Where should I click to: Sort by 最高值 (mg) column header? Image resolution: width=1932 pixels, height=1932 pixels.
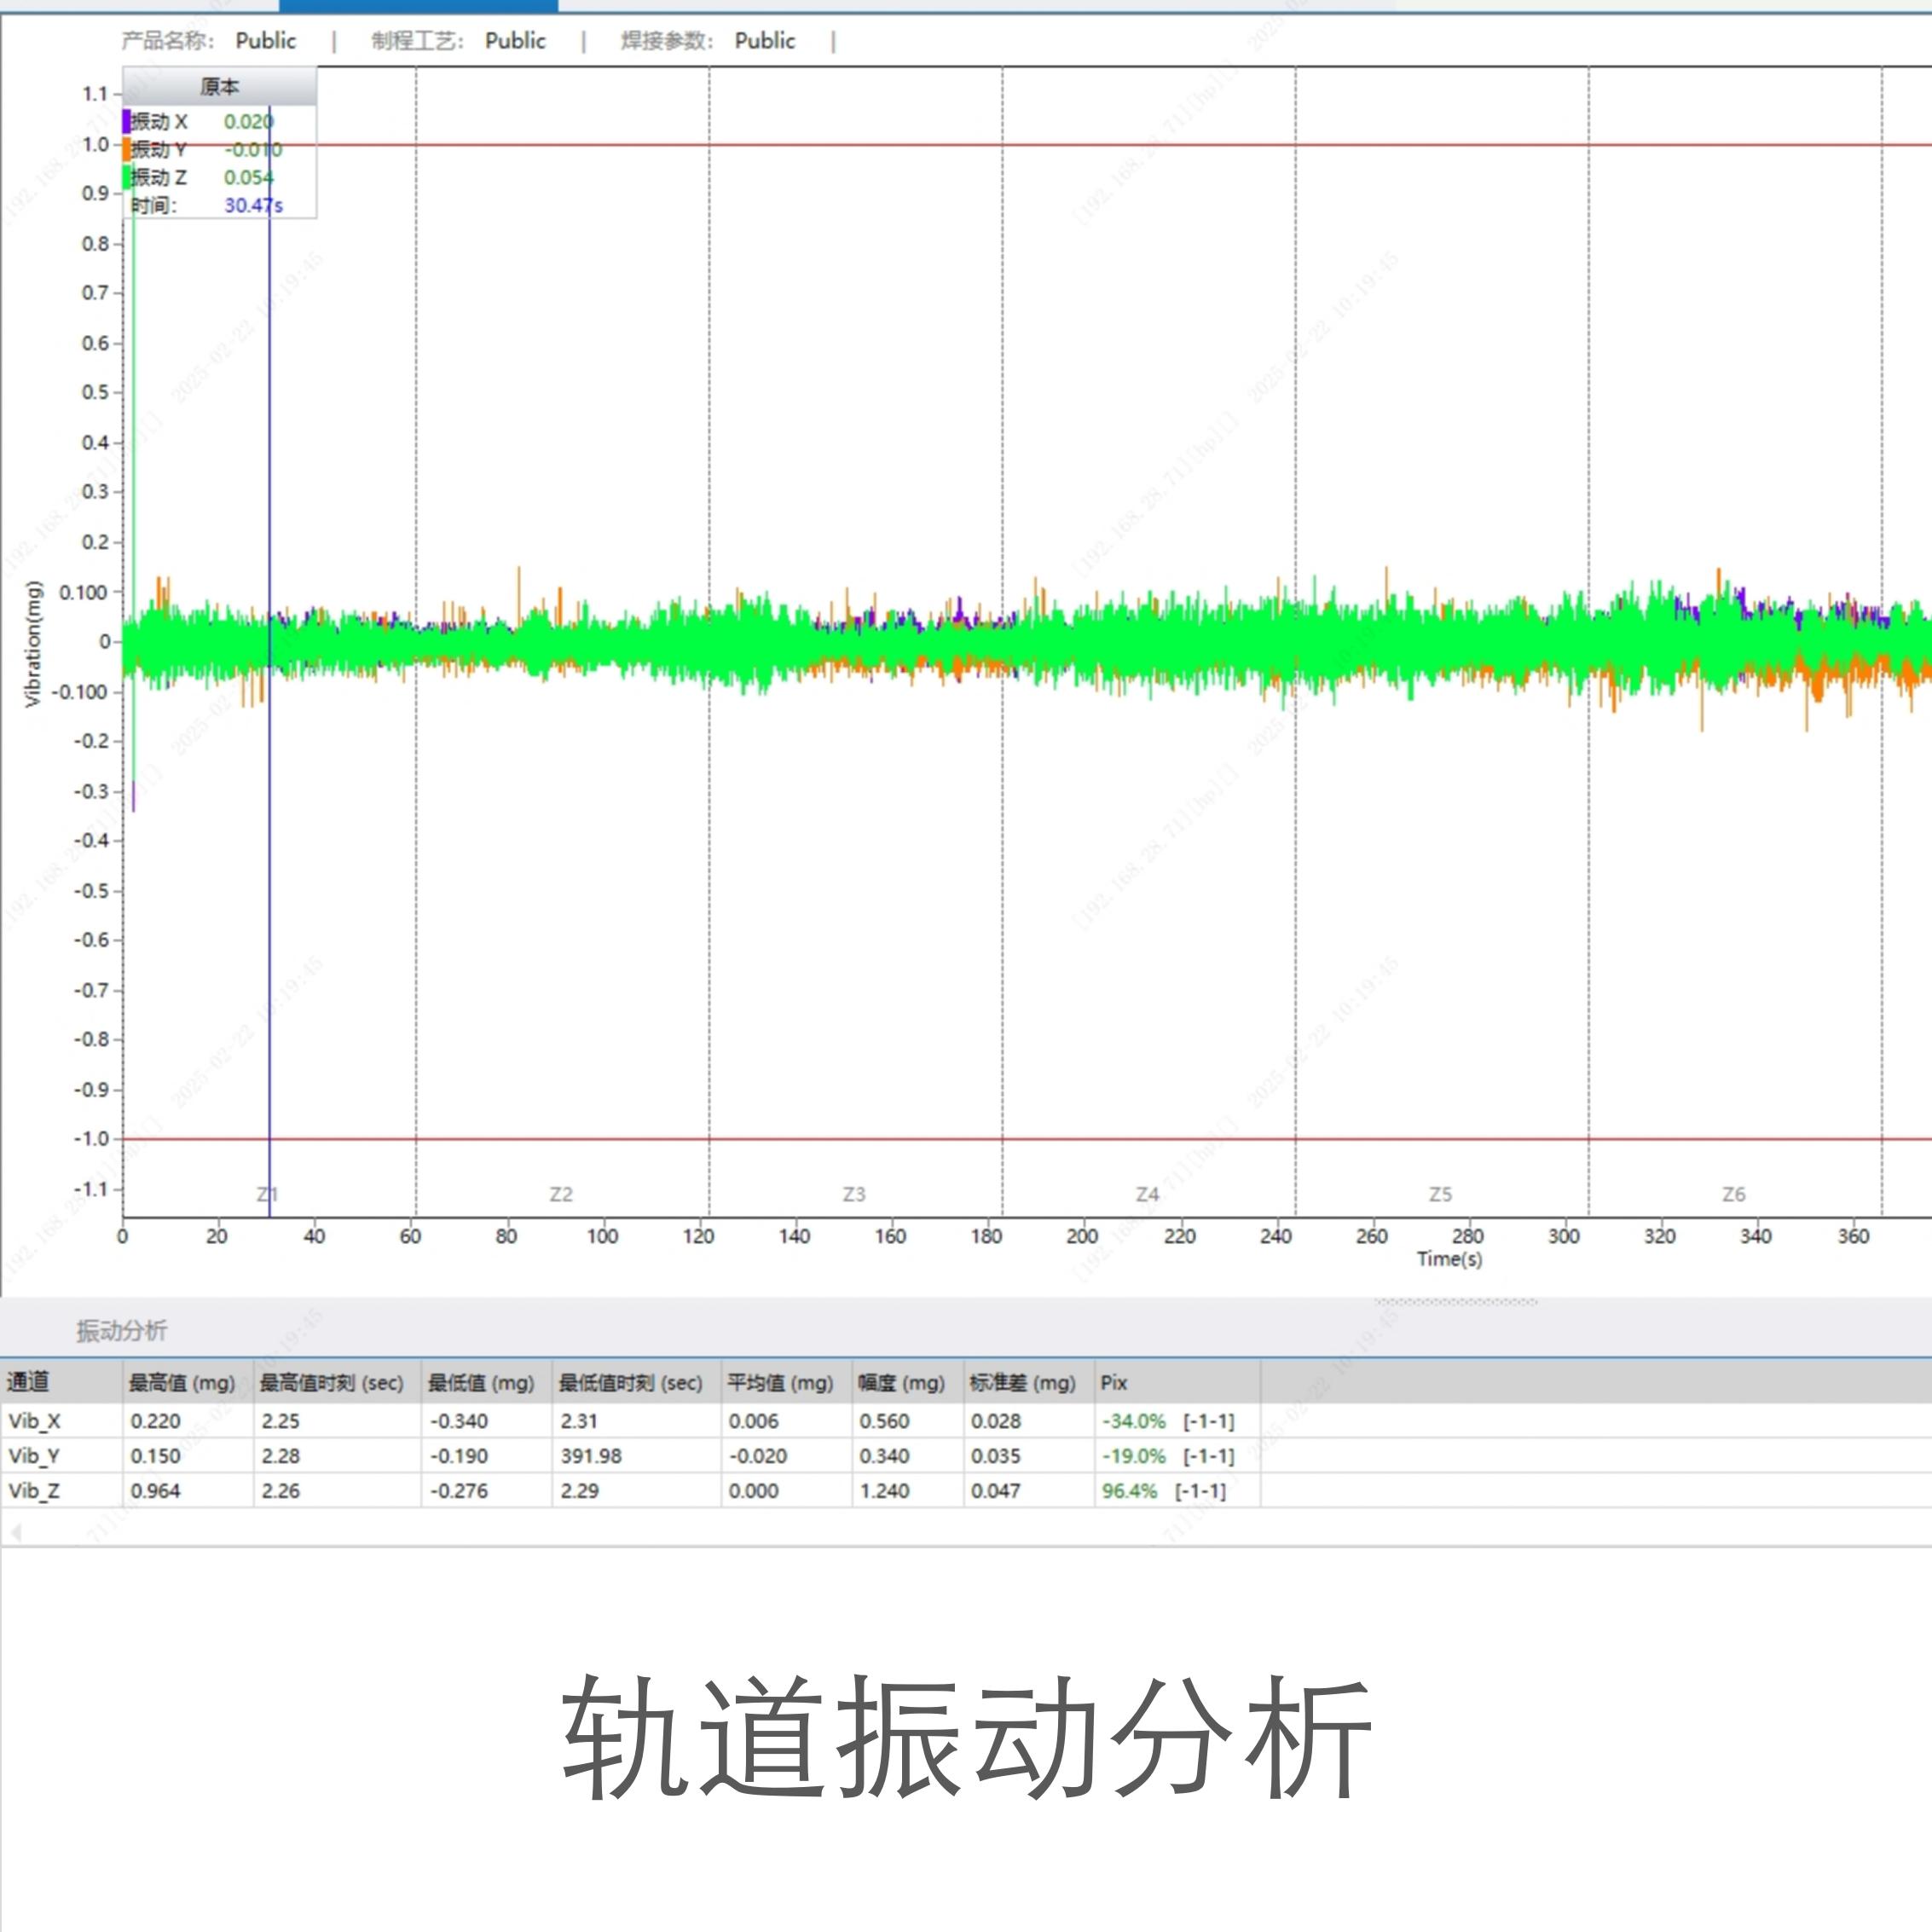[181, 1382]
